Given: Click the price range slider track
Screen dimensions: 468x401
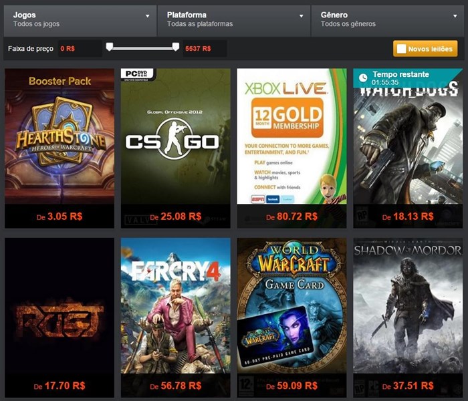Looking at the screenshot, I should (142, 48).
